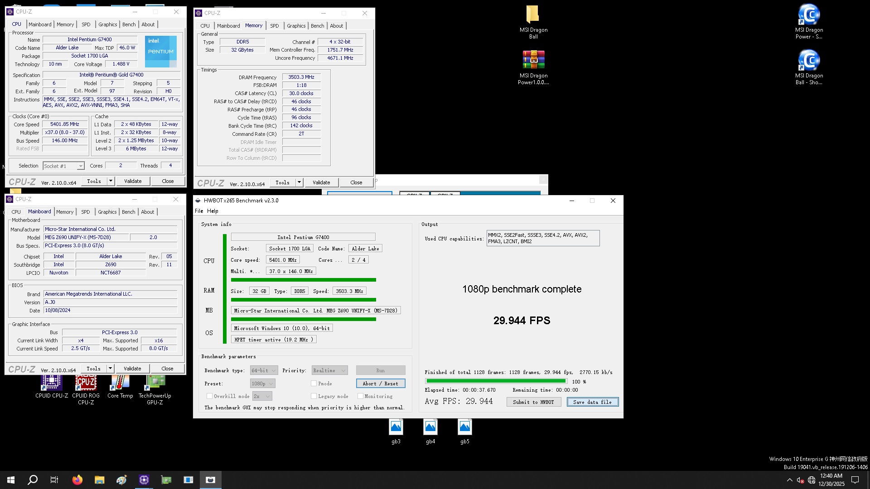Open Preset 1080p dropdown

tap(263, 384)
